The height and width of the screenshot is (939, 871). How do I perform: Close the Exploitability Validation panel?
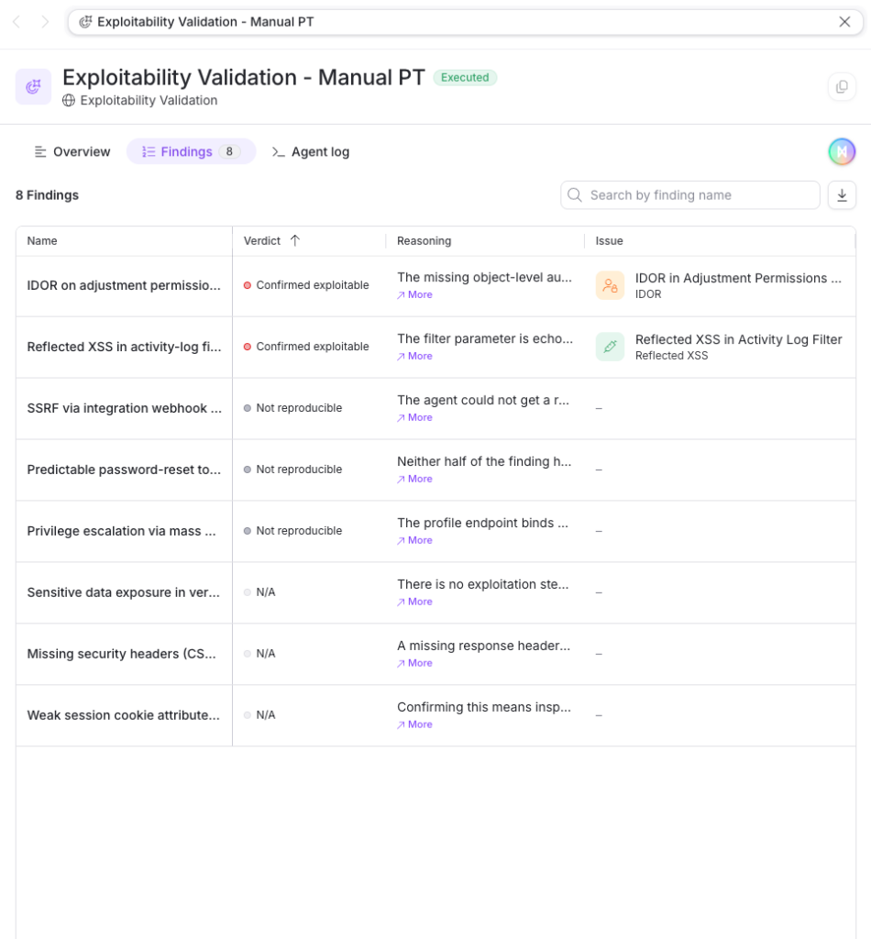tap(844, 22)
